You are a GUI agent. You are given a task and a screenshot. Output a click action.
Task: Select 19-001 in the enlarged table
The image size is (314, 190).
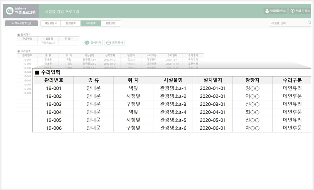tap(54, 88)
